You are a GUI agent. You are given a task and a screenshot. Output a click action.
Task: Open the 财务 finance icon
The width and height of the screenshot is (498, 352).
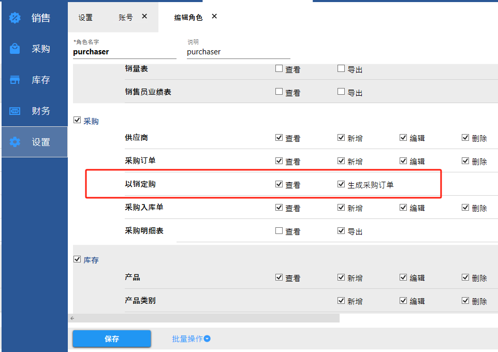[x=15, y=111]
